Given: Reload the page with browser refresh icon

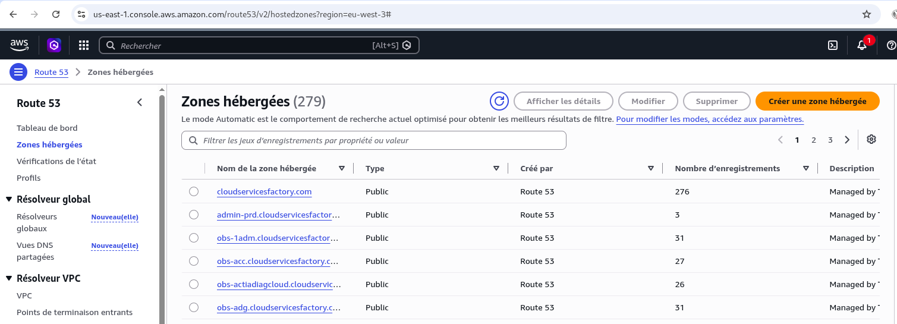Looking at the screenshot, I should click(x=56, y=14).
